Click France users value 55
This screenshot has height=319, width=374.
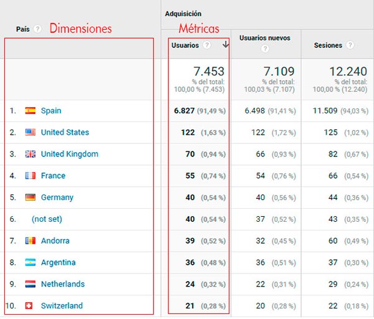coord(190,176)
